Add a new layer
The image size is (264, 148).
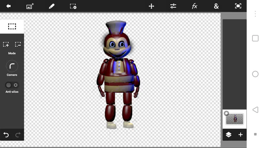241,135
